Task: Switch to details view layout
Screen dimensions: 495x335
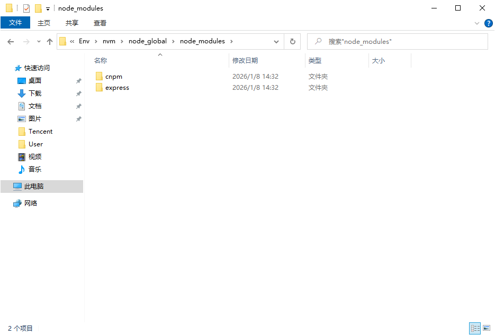Action: coord(475,328)
